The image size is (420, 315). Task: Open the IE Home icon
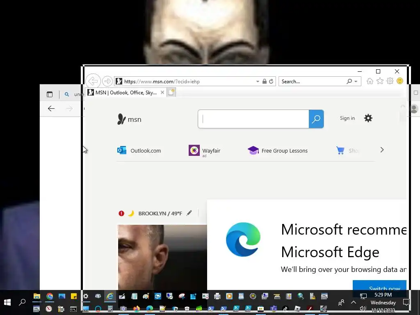370,81
